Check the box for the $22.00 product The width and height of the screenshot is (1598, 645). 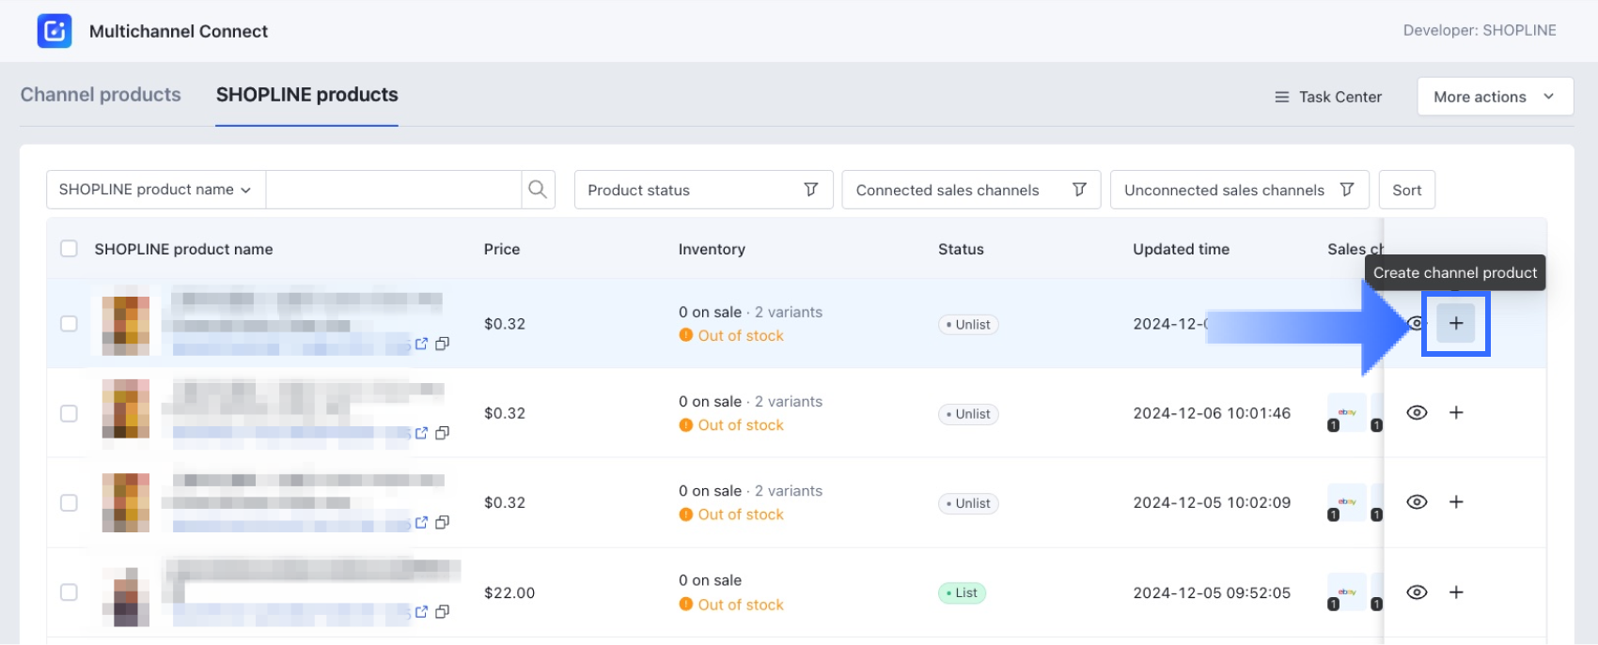69,592
